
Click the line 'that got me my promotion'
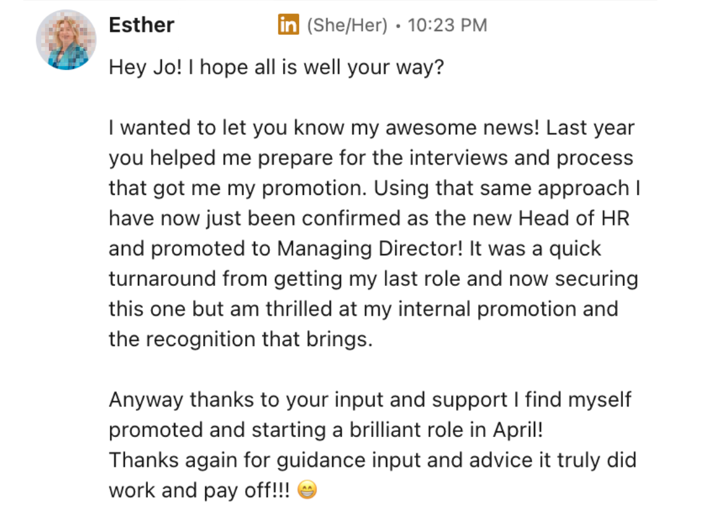(375, 188)
